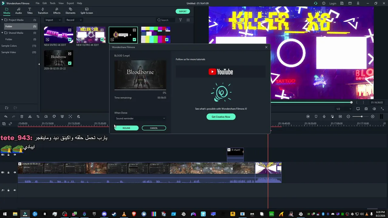Image resolution: width=388 pixels, height=218 pixels.
Task: Zoom in the timeline with the plus button
Action: pos(373,117)
